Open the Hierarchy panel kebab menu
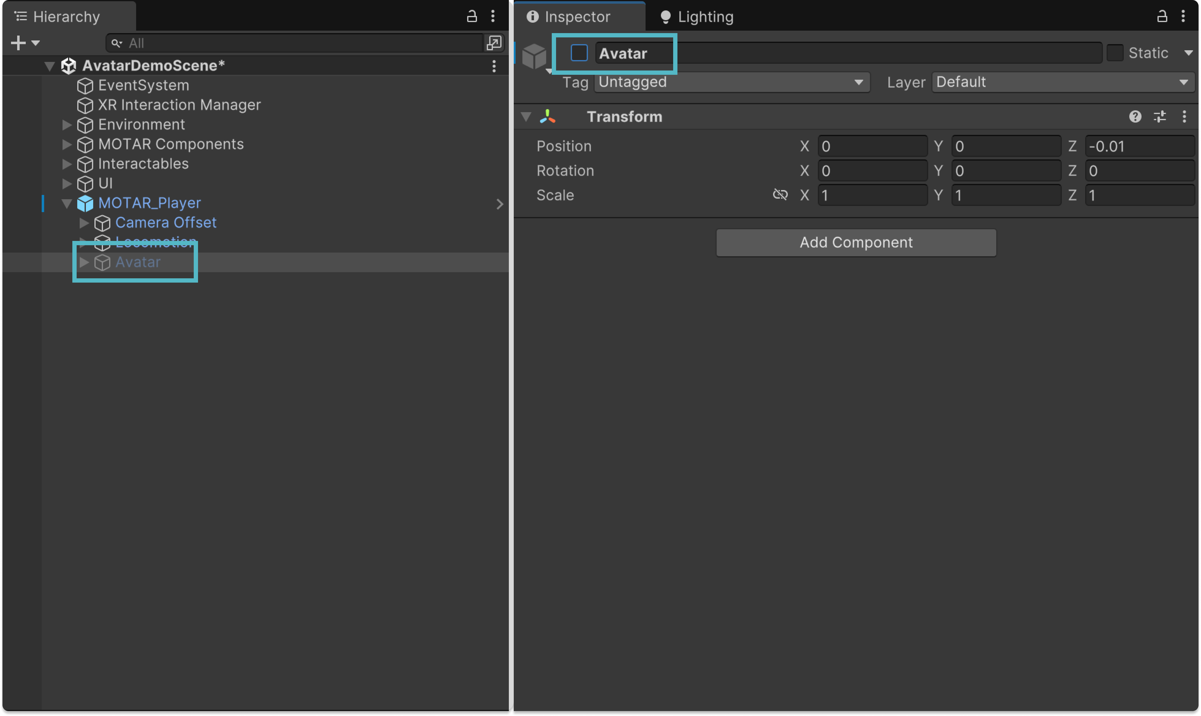 click(x=493, y=17)
